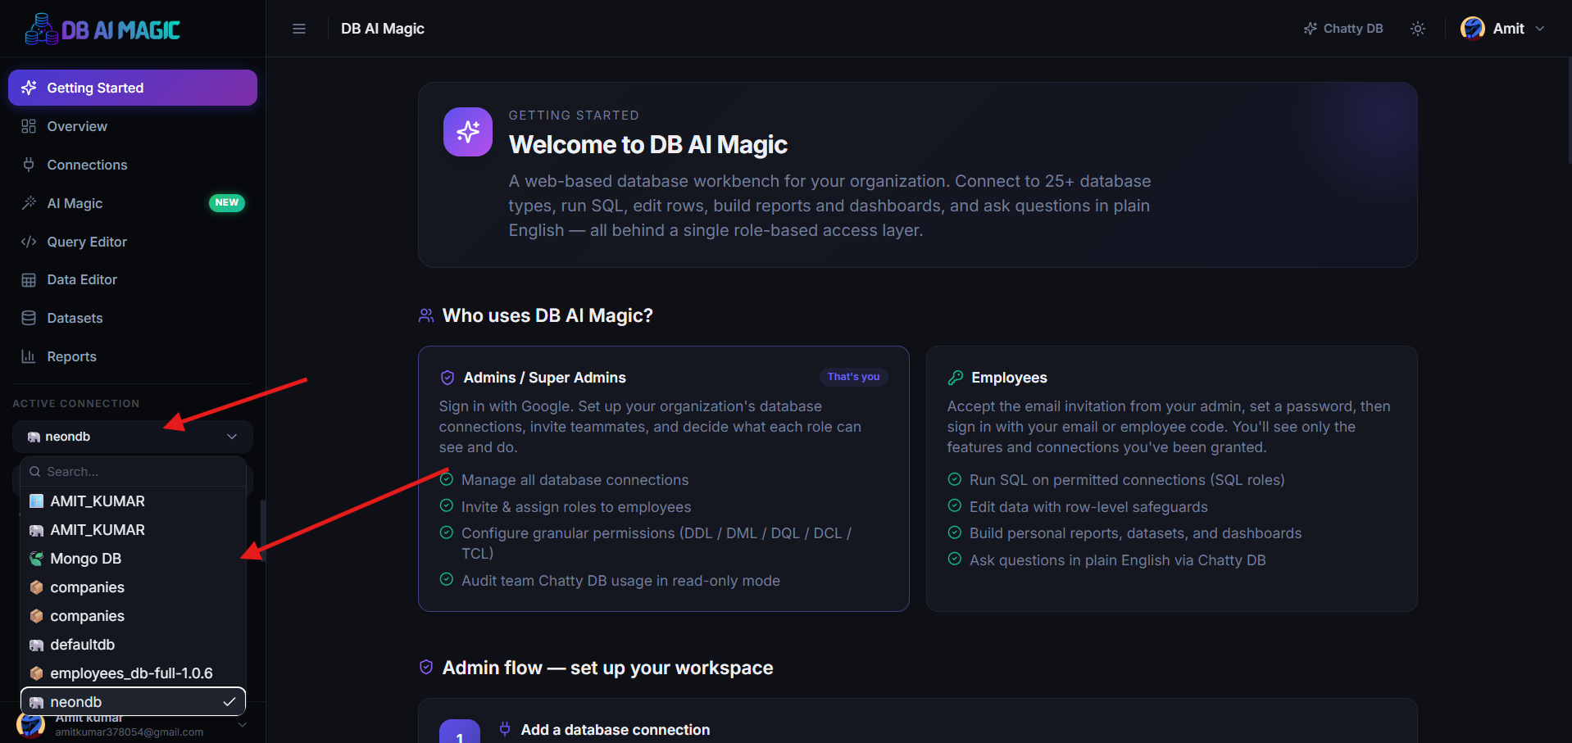Click the Data Editor table icon
This screenshot has height=743, width=1572.
29,280
